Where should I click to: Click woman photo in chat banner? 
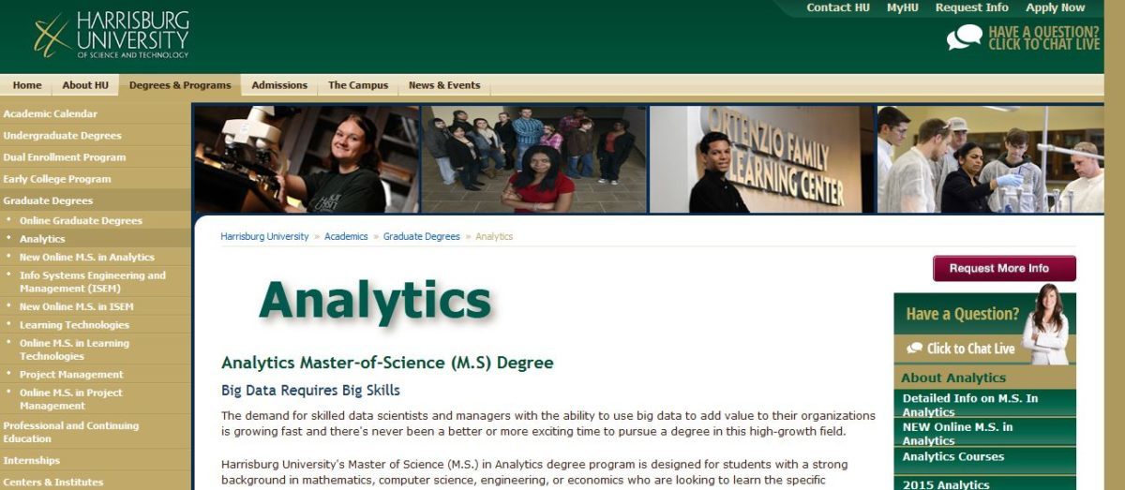[x=1047, y=324]
